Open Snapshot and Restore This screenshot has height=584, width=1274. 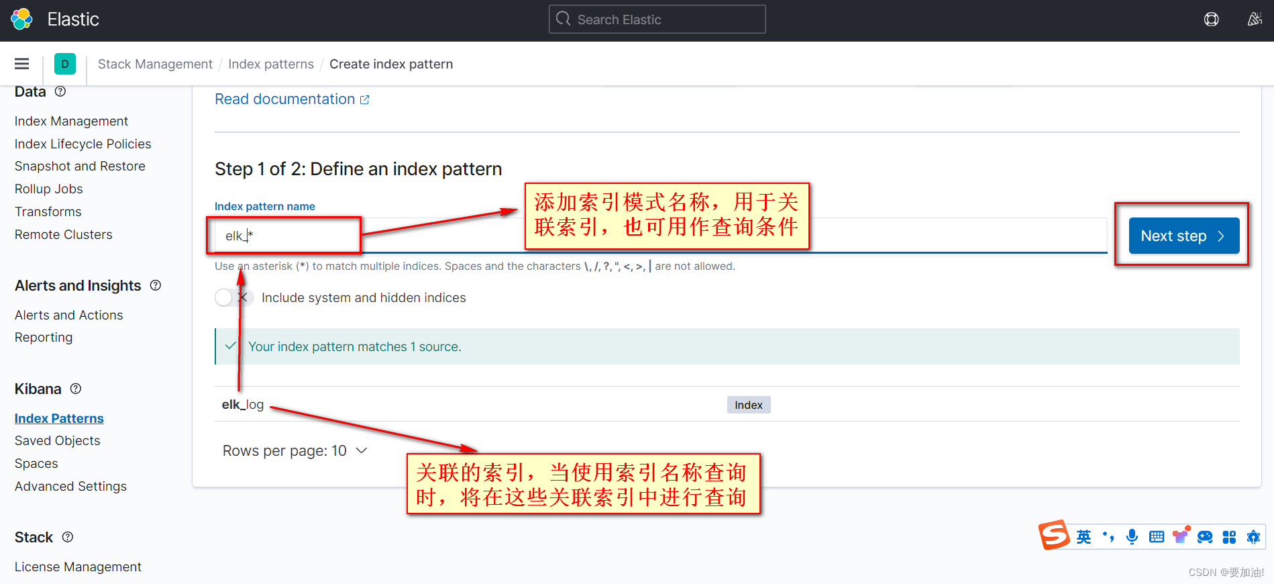coord(80,166)
